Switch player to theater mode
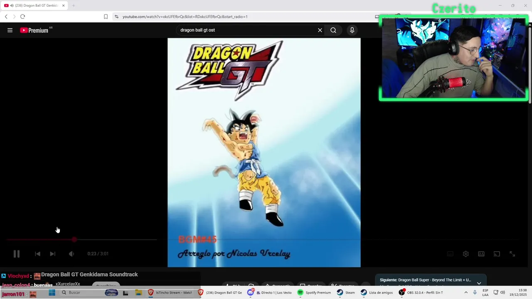Image resolution: width=532 pixels, height=299 pixels. tap(481, 254)
